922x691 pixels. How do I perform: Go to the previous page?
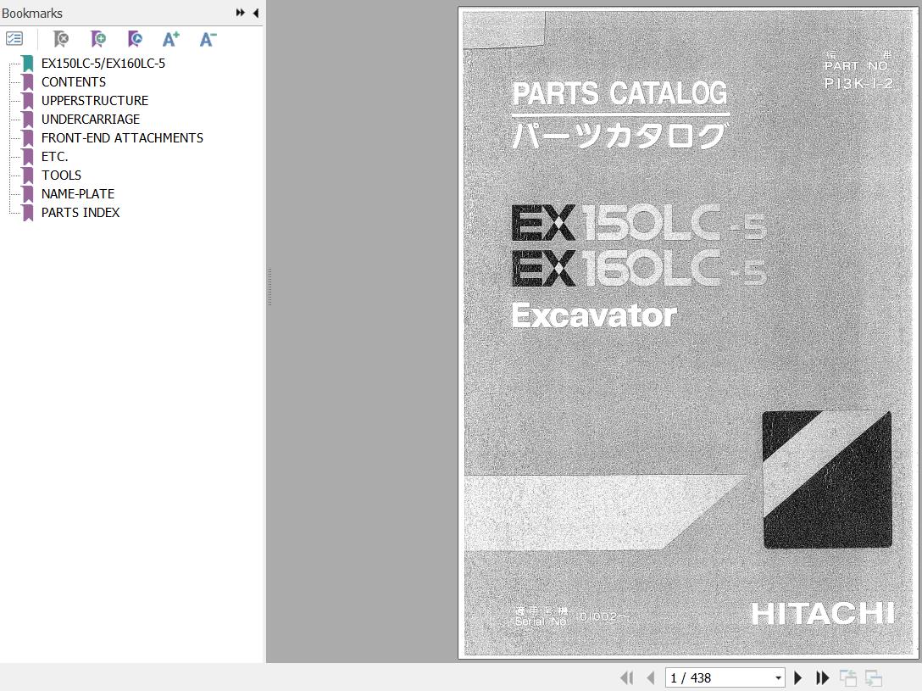click(x=650, y=678)
